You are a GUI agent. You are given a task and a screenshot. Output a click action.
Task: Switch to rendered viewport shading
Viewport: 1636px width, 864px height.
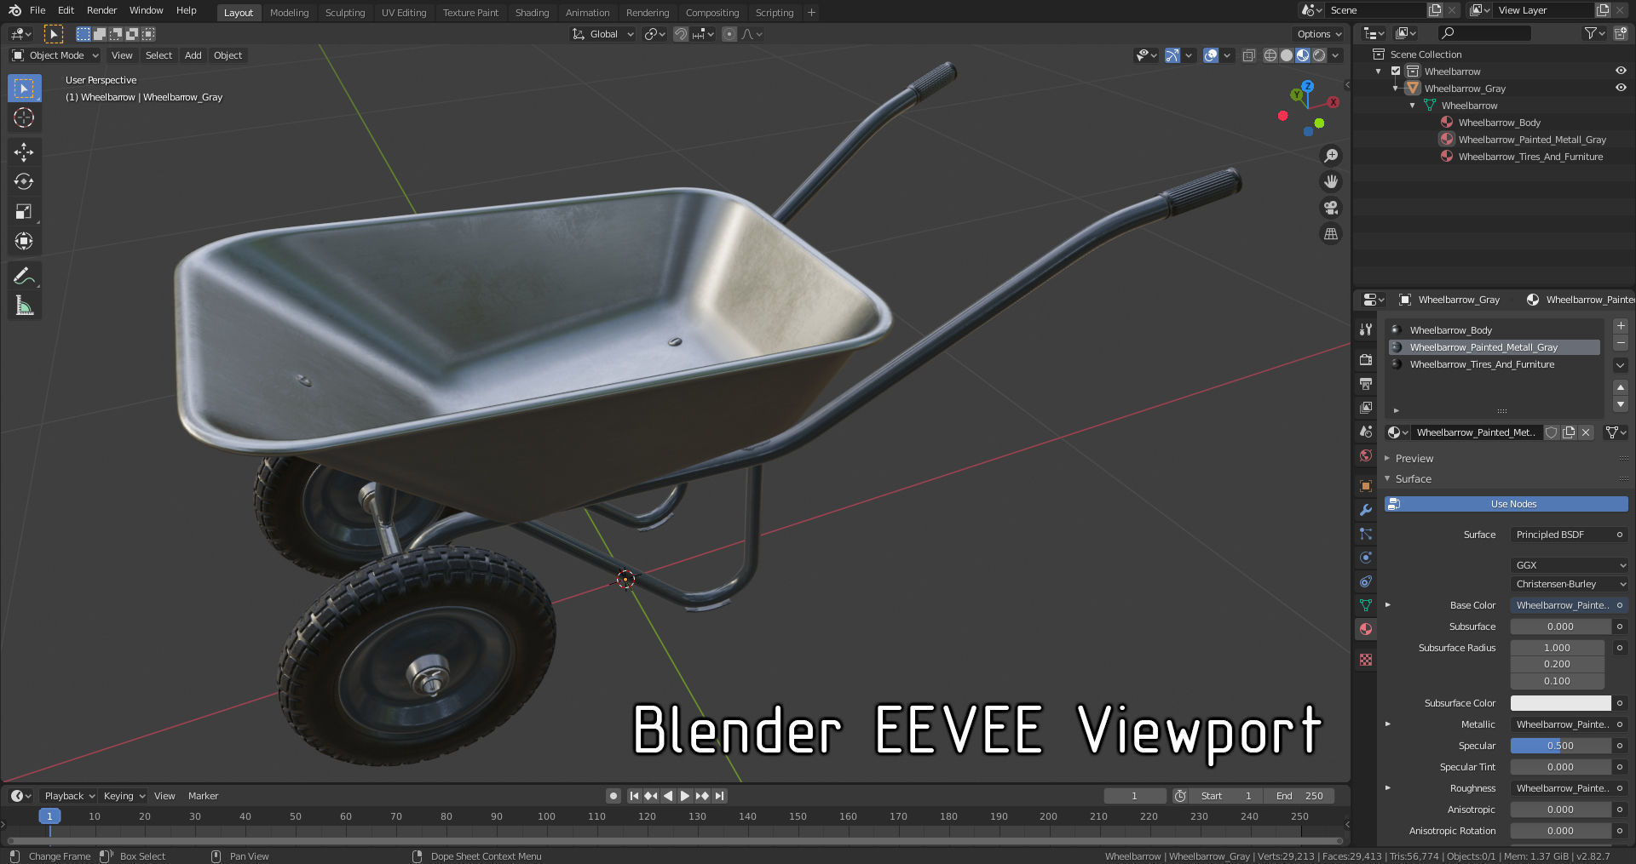click(1319, 55)
